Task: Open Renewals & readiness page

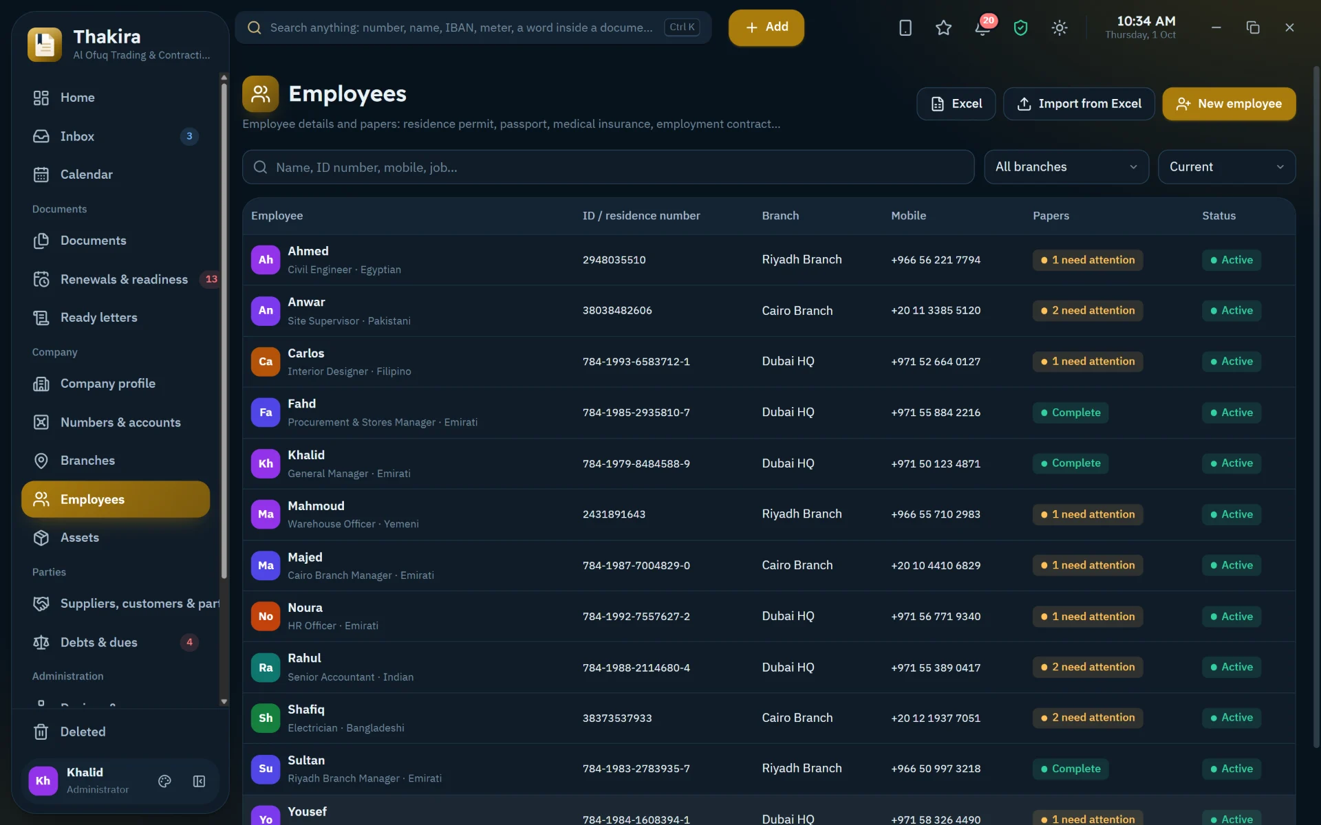Action: coord(115,279)
